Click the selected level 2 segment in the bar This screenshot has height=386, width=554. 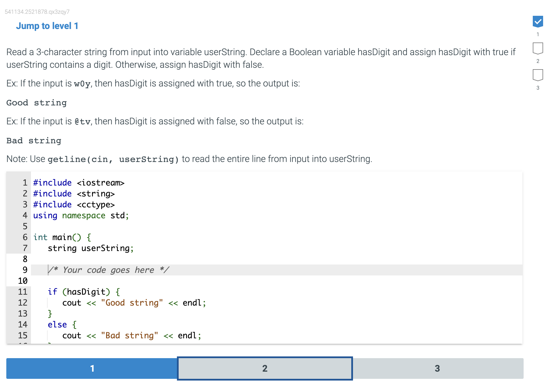pos(264,368)
